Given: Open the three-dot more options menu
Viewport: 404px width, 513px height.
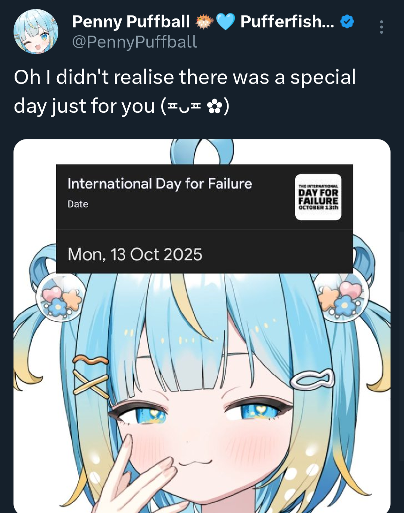Looking at the screenshot, I should point(381,27).
